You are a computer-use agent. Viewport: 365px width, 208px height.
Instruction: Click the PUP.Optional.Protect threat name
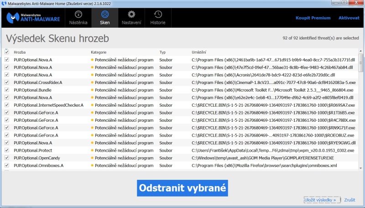coord(33,151)
